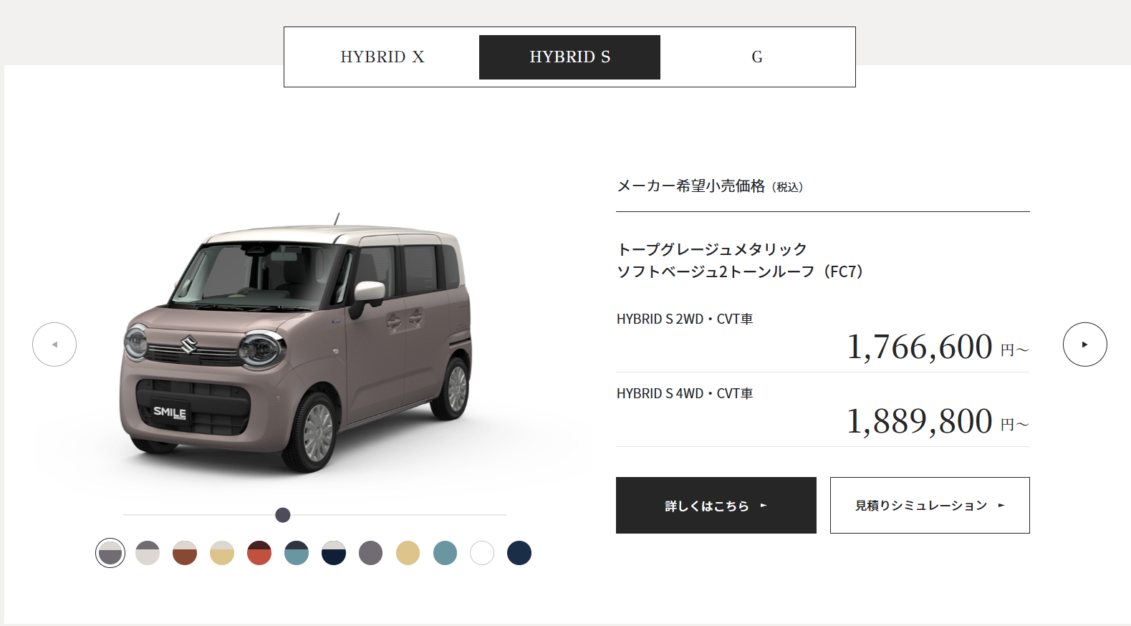The width and height of the screenshot is (1131, 626).
Task: Pick the solid gray color swatch
Action: coord(370,553)
